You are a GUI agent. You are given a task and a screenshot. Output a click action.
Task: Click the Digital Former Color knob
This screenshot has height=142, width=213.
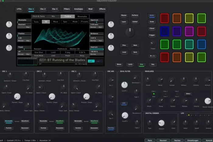coord(173,123)
